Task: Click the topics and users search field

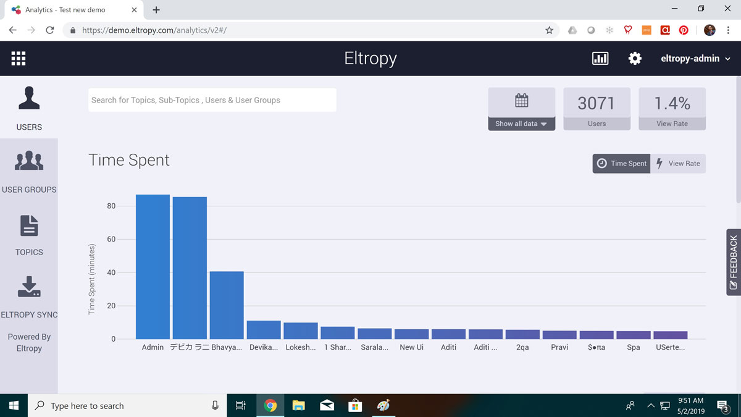Action: (x=212, y=100)
